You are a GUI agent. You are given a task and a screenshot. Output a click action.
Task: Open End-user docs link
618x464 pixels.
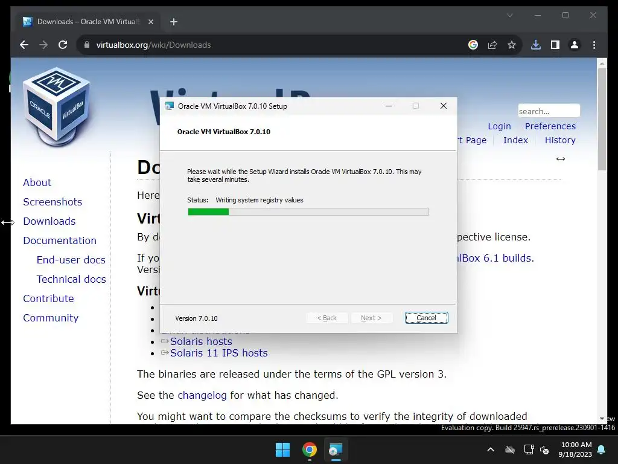[x=71, y=260]
